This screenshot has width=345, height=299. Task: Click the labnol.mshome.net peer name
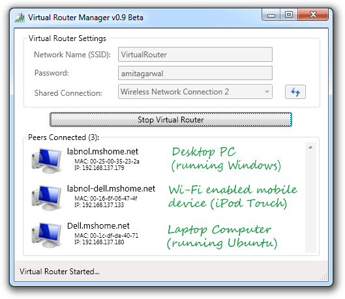point(102,151)
